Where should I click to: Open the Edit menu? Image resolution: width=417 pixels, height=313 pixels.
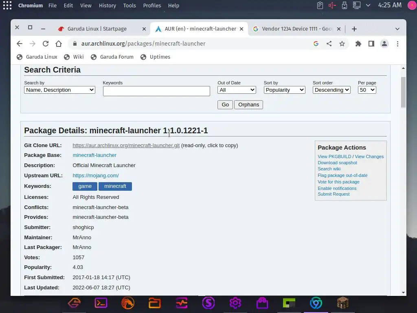[68, 5]
